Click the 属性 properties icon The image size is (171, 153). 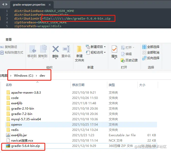point(114,49)
